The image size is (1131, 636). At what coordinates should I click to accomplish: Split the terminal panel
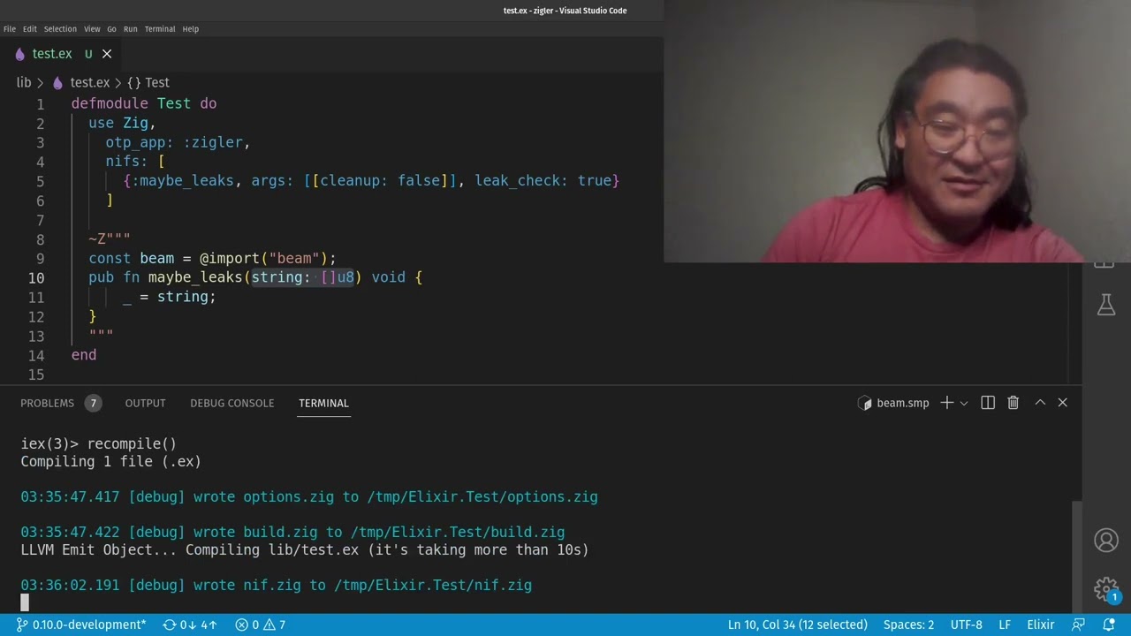click(988, 403)
